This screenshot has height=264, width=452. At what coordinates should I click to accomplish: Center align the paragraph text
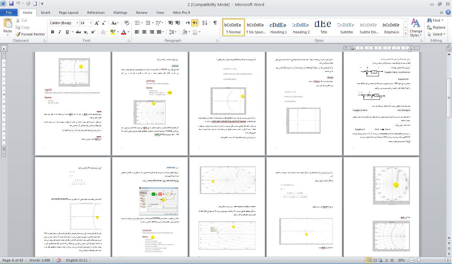click(x=144, y=32)
